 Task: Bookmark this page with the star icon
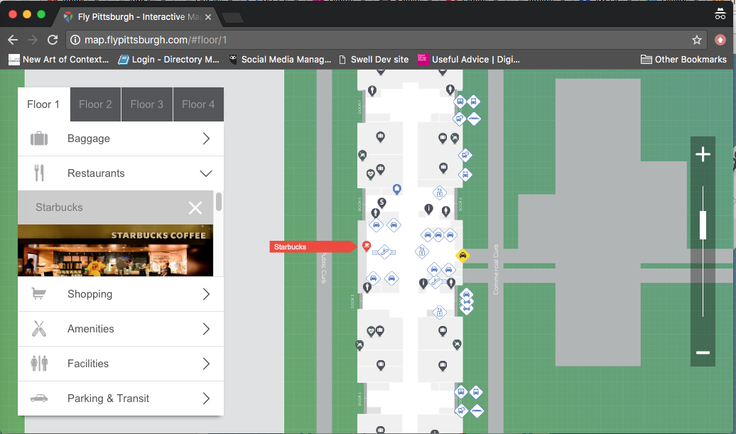(697, 40)
